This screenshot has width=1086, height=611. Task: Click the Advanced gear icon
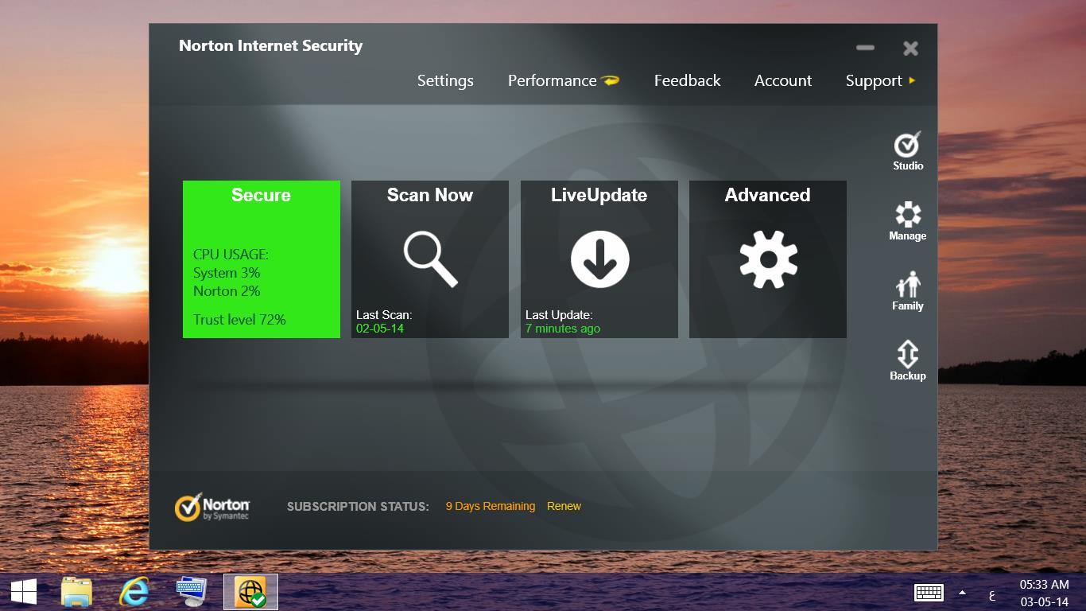coord(768,259)
